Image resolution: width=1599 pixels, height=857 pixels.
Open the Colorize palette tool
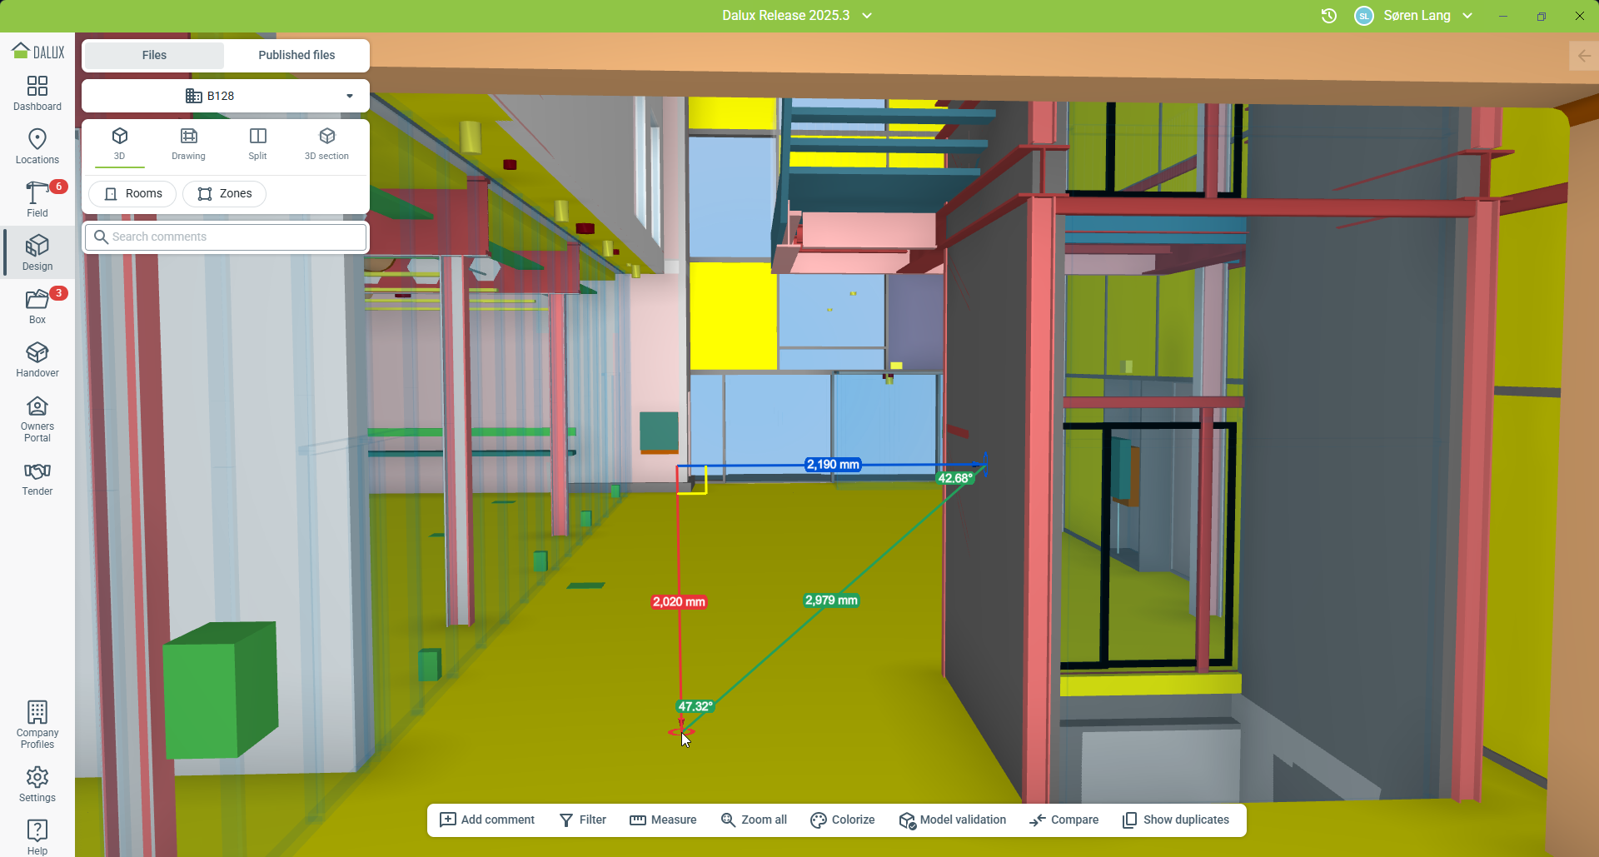(842, 820)
